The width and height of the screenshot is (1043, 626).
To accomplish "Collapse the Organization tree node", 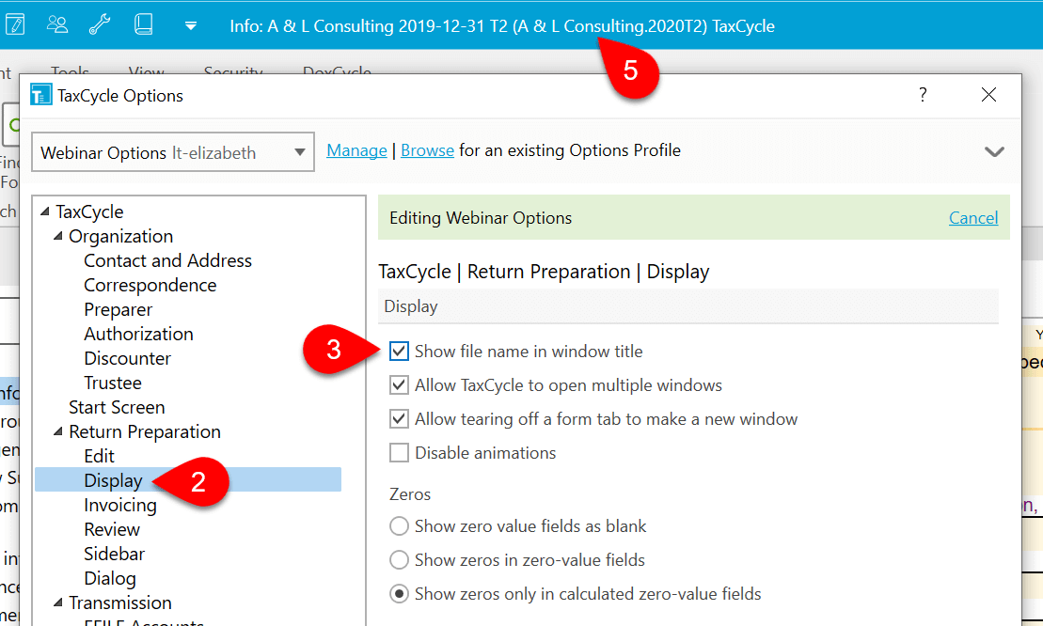I will point(58,236).
